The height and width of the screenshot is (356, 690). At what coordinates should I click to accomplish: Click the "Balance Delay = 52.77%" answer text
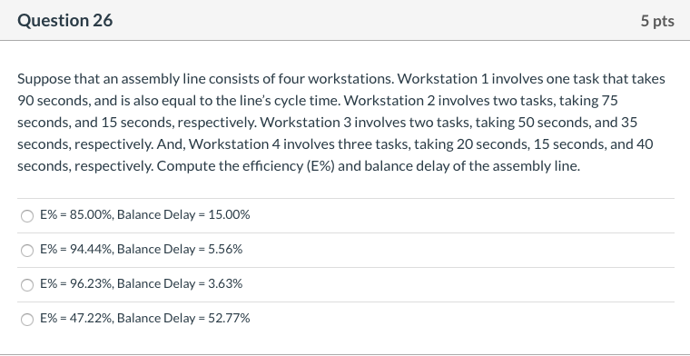point(183,318)
